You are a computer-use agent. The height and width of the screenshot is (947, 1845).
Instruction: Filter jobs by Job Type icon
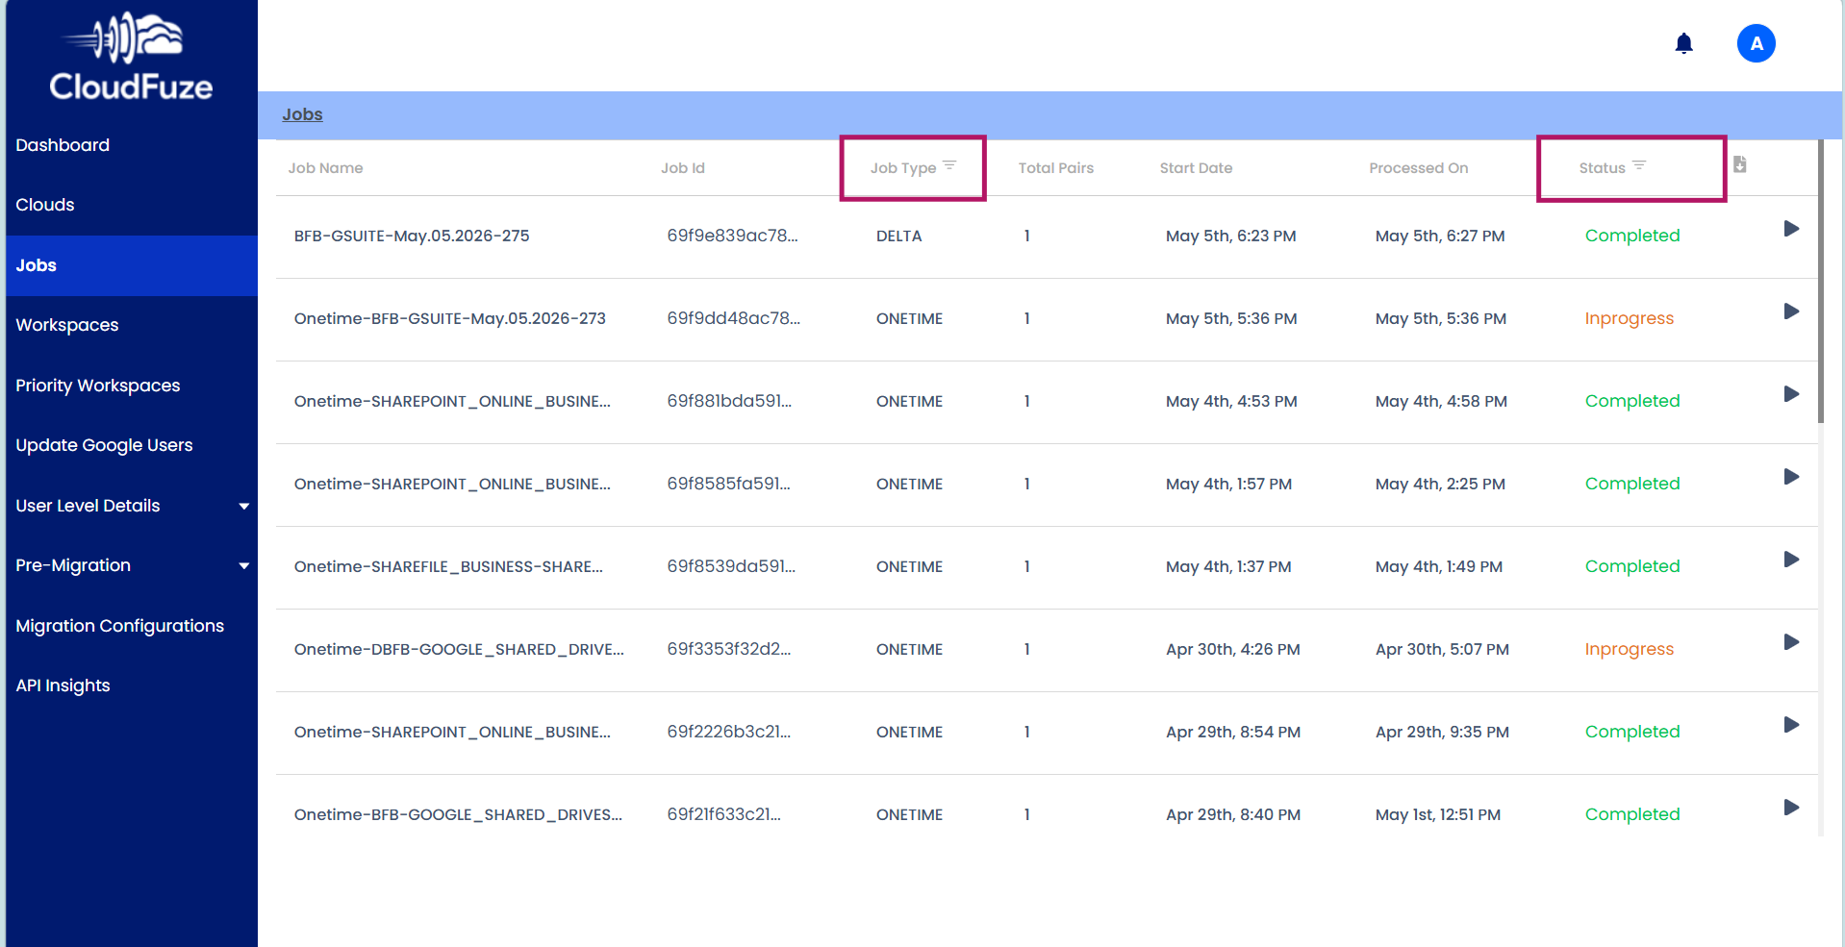tap(949, 165)
